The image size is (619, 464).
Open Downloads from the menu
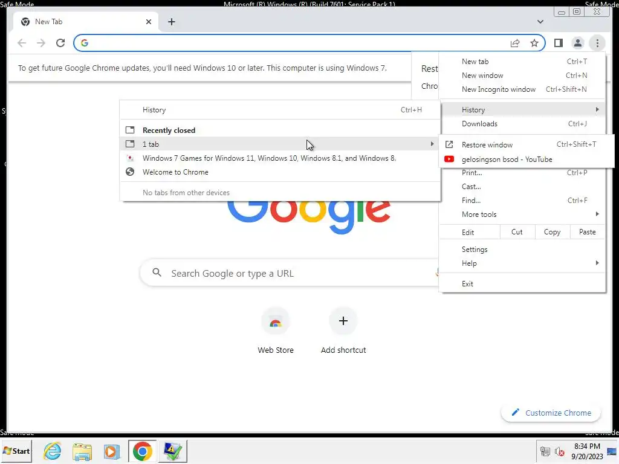pos(522,123)
